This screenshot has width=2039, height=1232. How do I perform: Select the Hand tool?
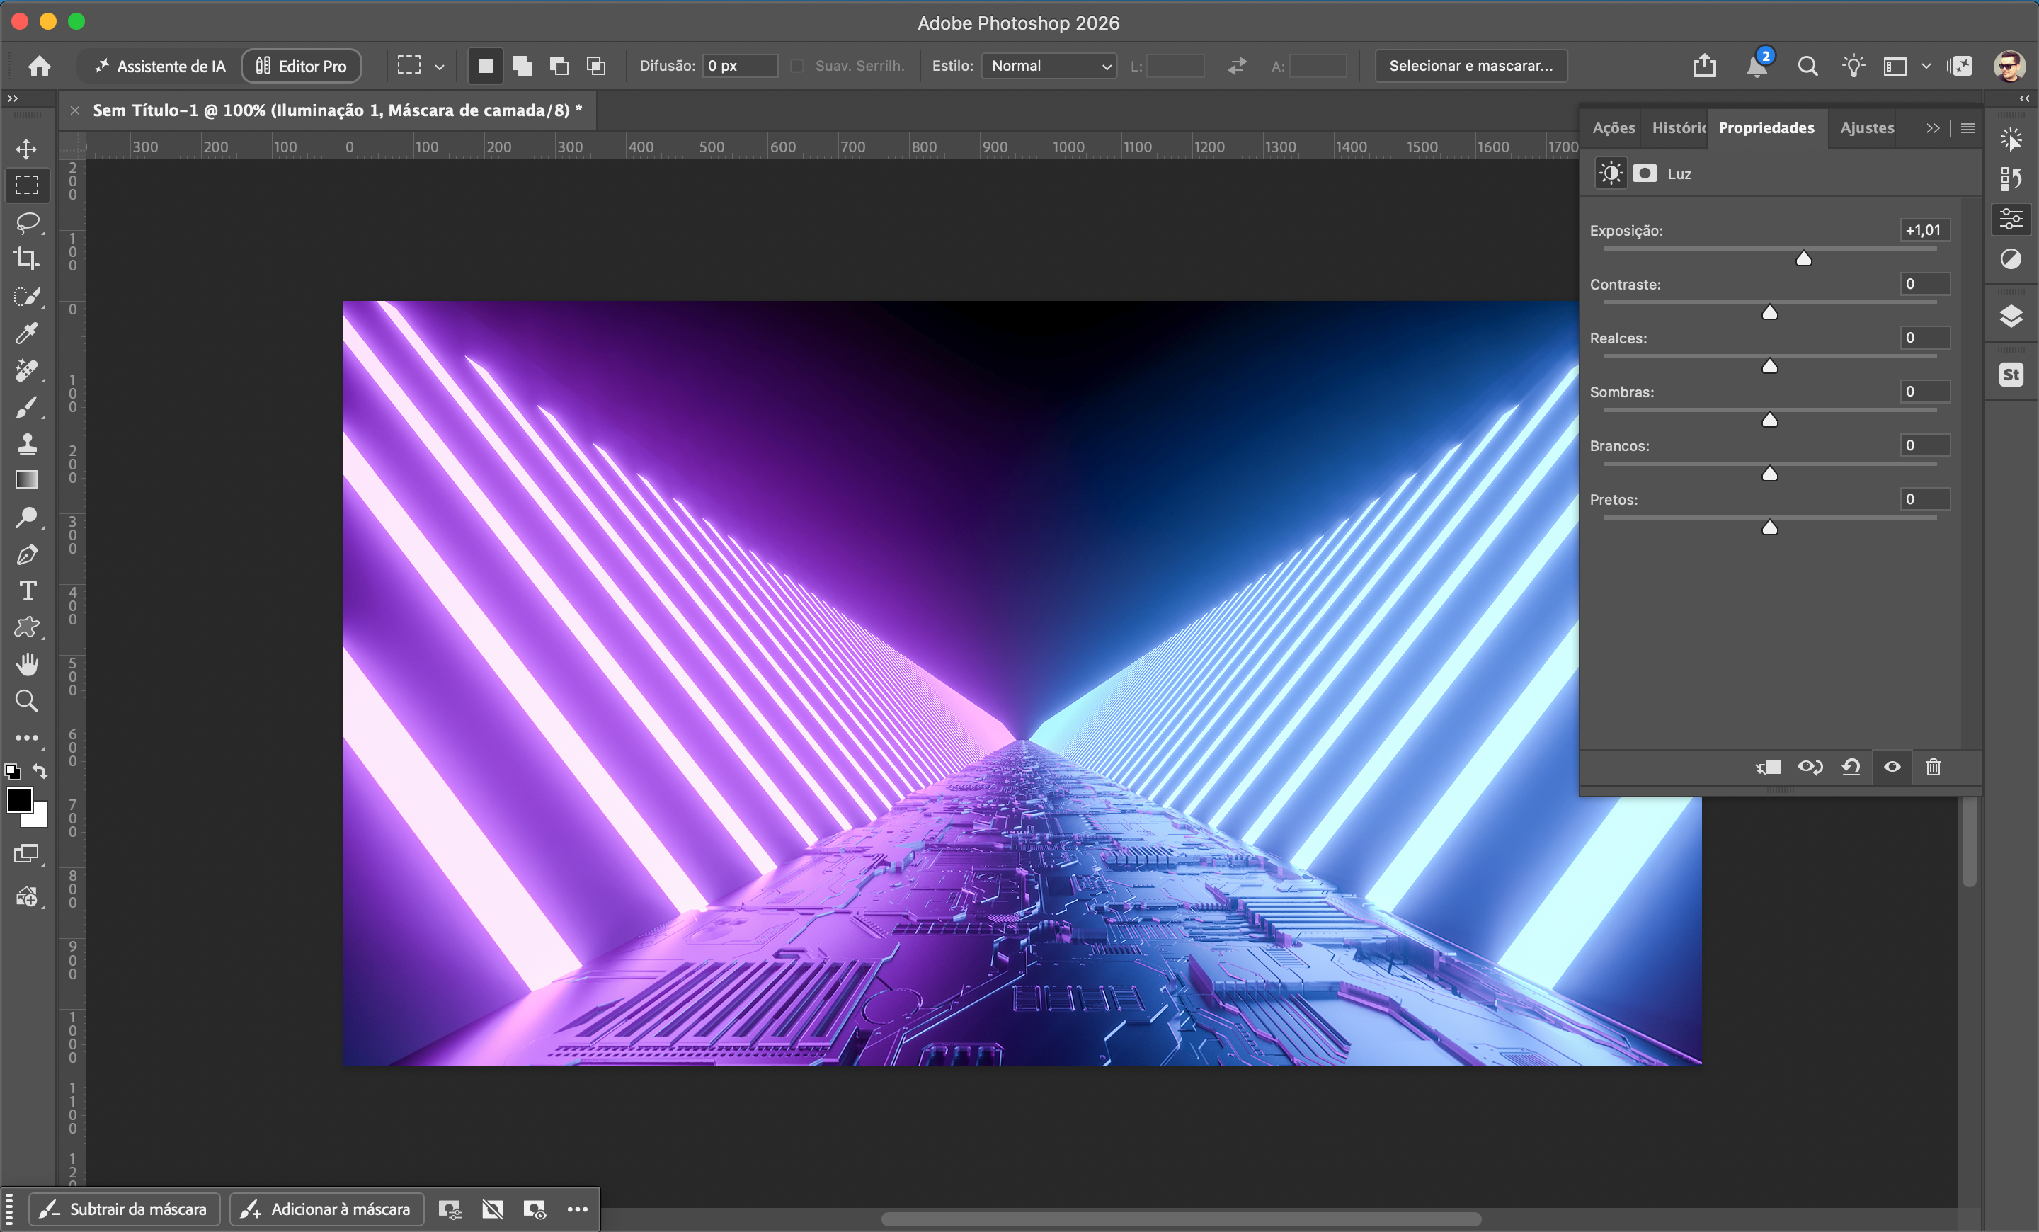26,664
